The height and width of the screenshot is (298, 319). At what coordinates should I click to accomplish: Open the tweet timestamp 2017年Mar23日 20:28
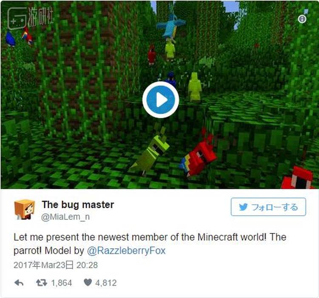click(x=56, y=265)
